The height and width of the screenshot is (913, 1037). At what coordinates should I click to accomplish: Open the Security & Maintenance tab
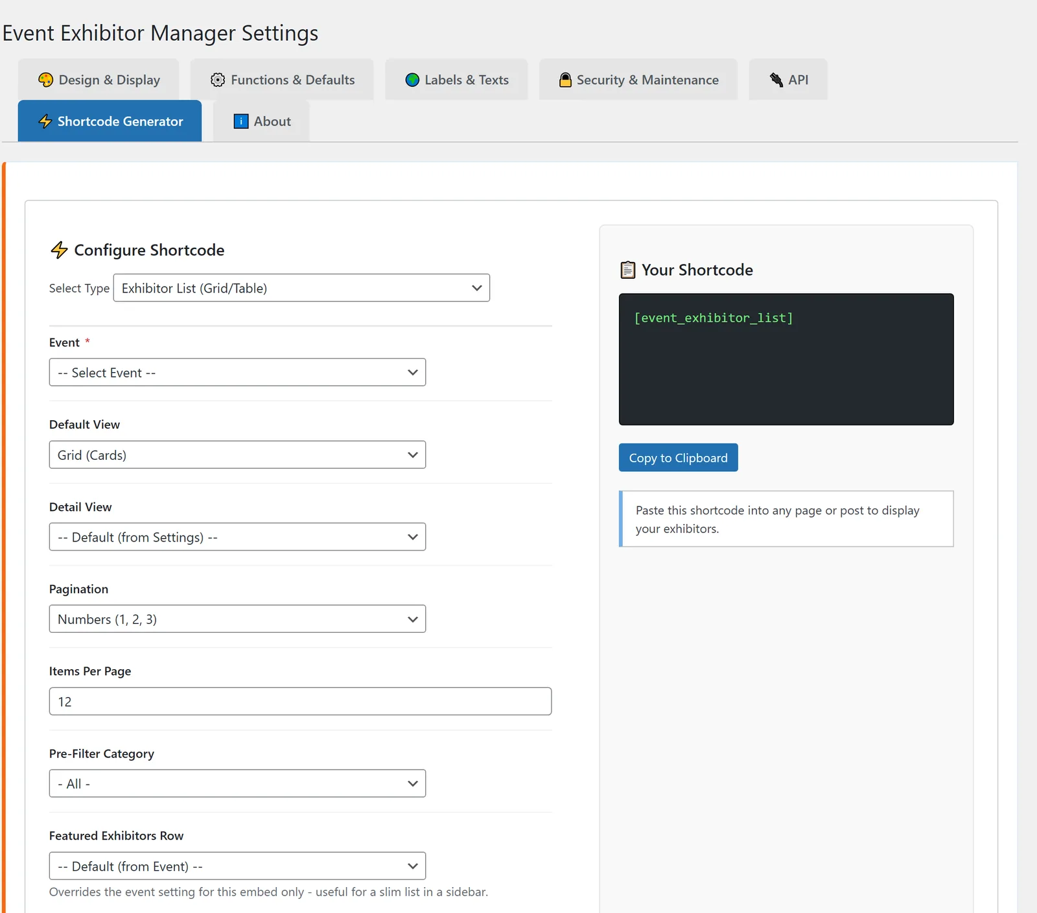tap(638, 80)
